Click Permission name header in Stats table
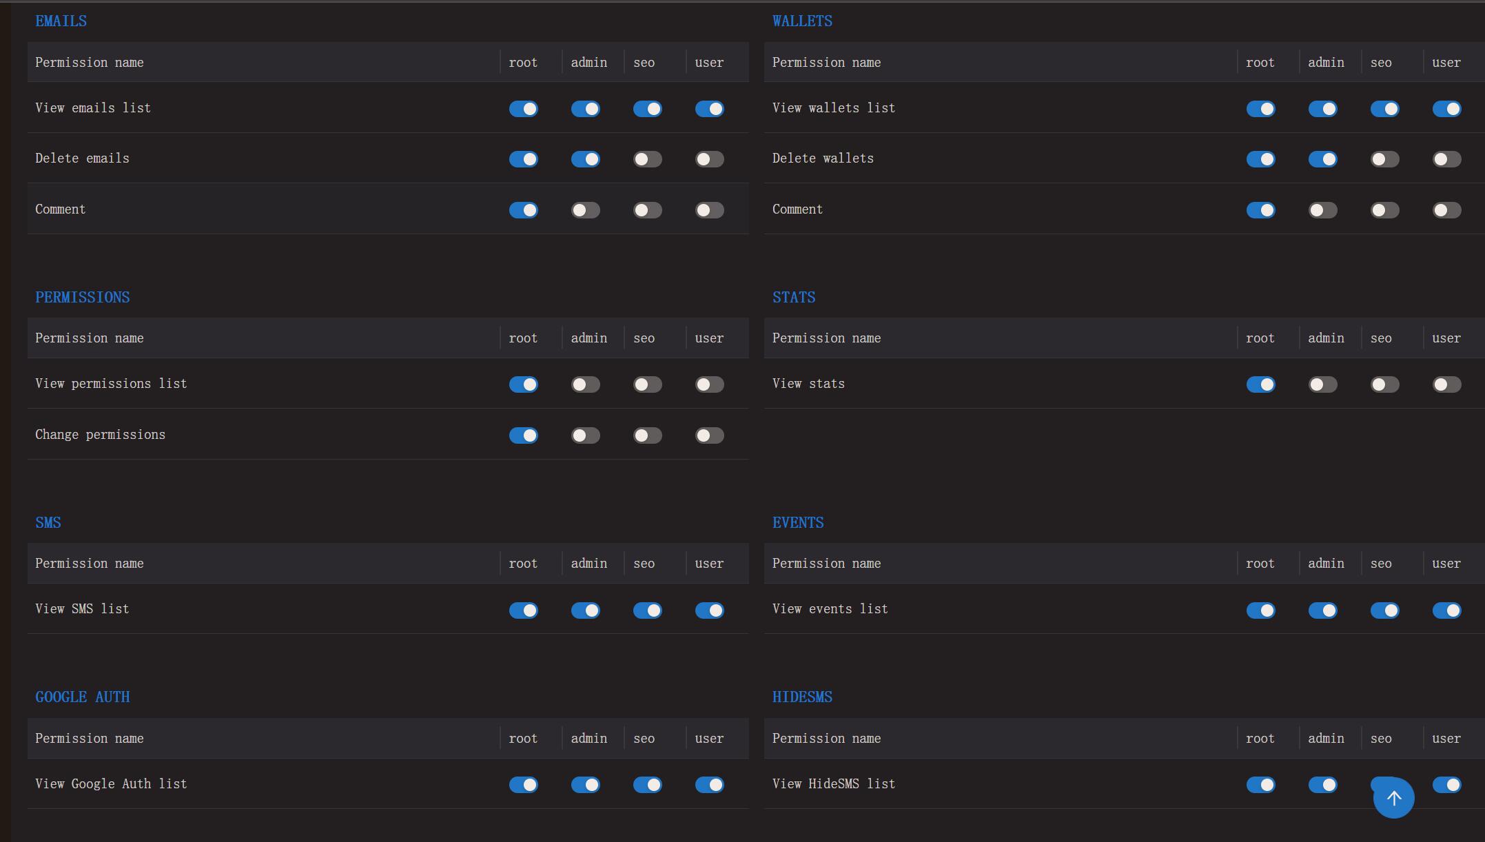Screen dimensions: 1485x842 [826, 338]
